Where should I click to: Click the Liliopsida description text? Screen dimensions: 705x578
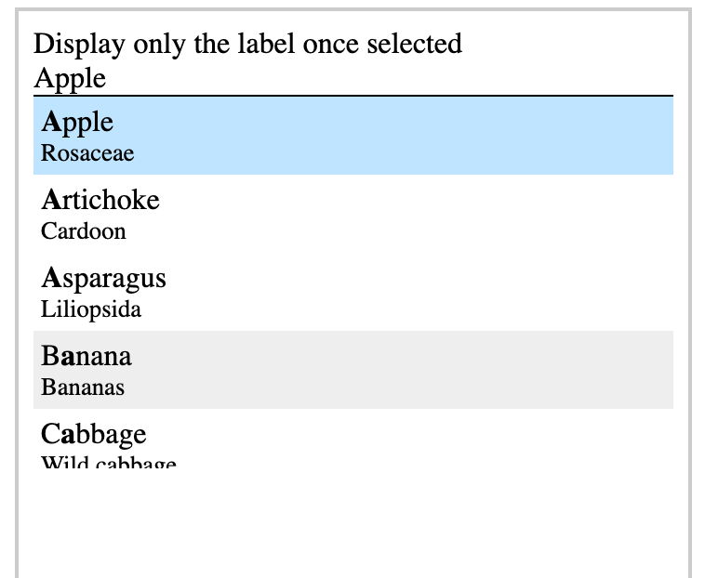91,309
